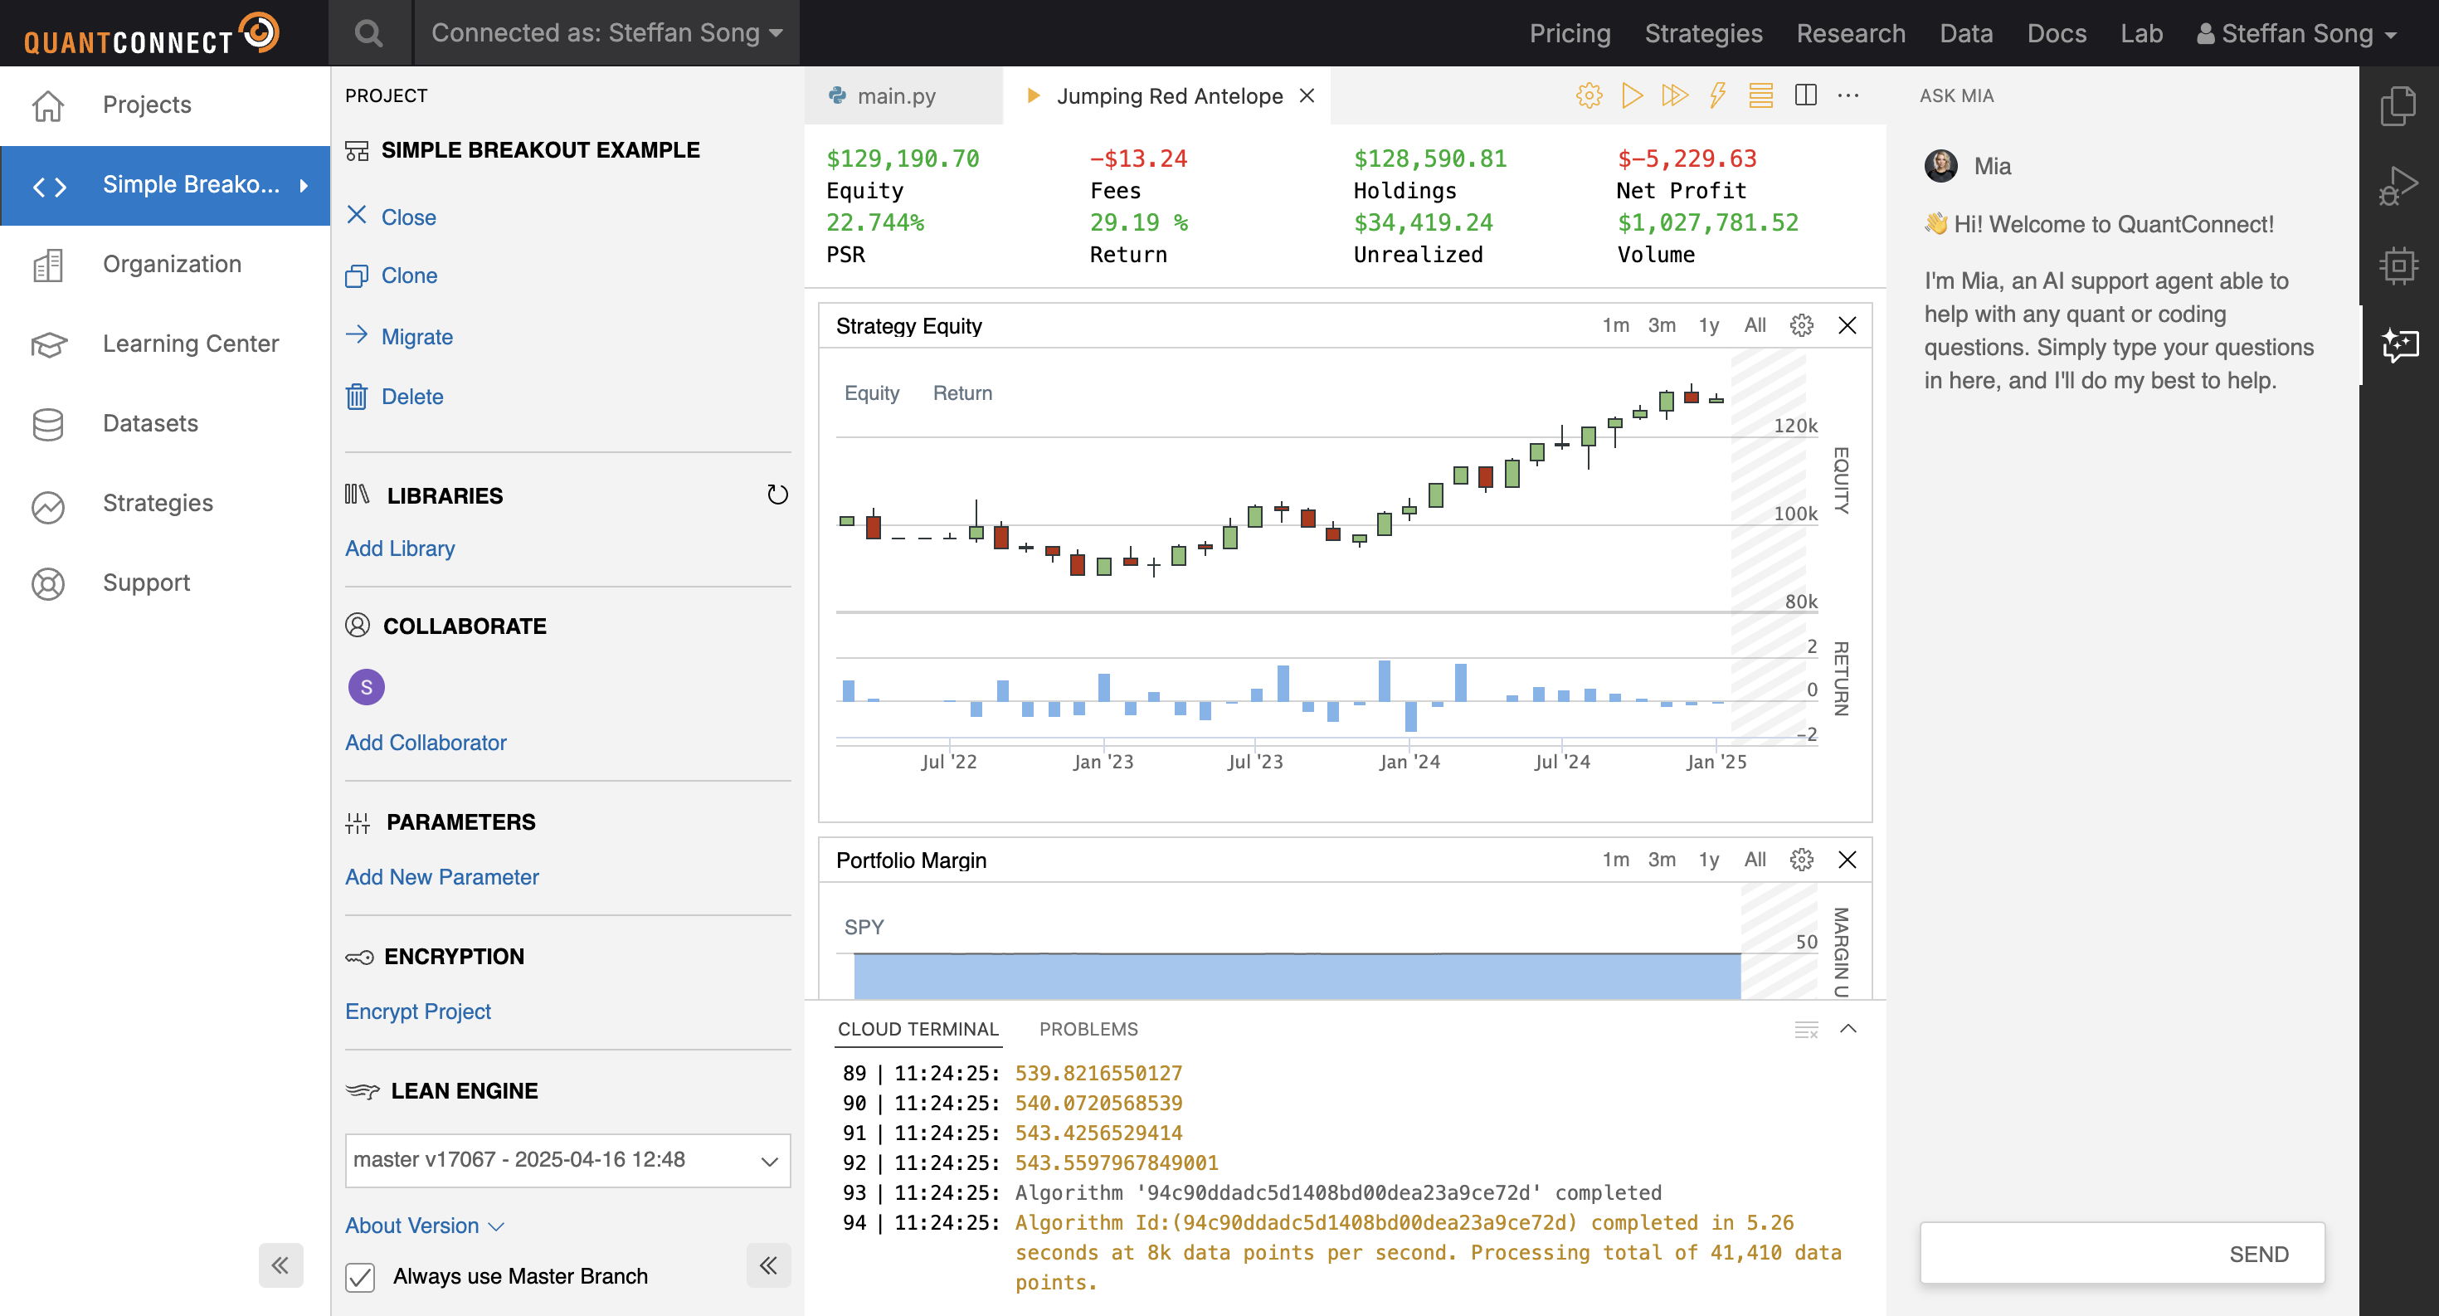This screenshot has height=1316, width=2439.
Task: Open the search magnifier icon
Action: pos(369,33)
